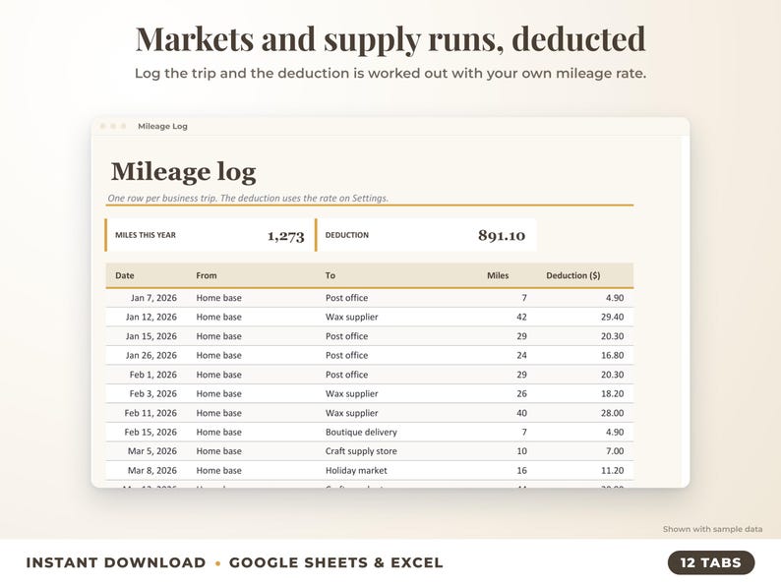Click the 'Shown with sample data' note
The image size is (781, 586).
712,529
